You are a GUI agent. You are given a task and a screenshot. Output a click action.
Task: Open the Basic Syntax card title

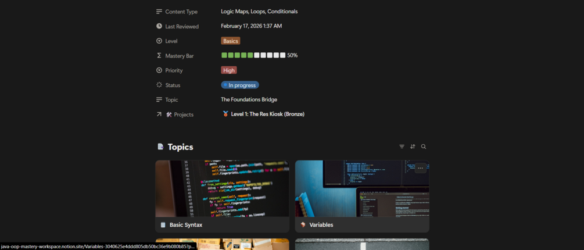(x=186, y=225)
